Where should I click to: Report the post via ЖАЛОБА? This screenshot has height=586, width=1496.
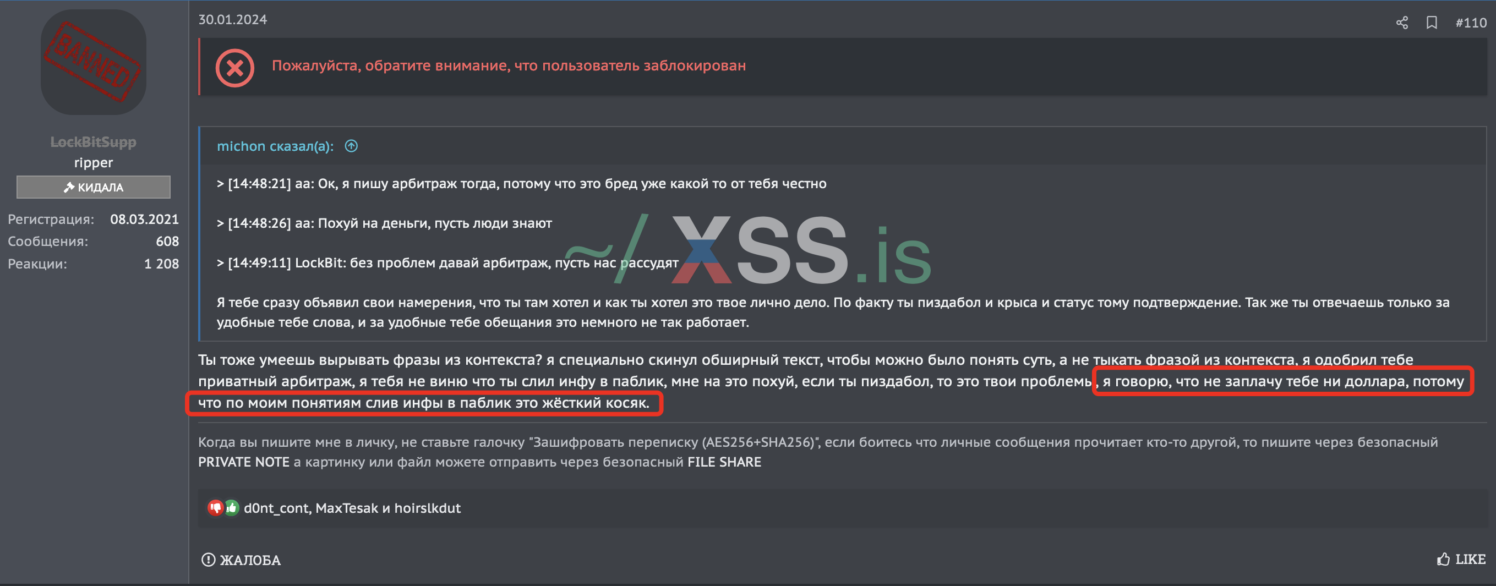(x=241, y=560)
